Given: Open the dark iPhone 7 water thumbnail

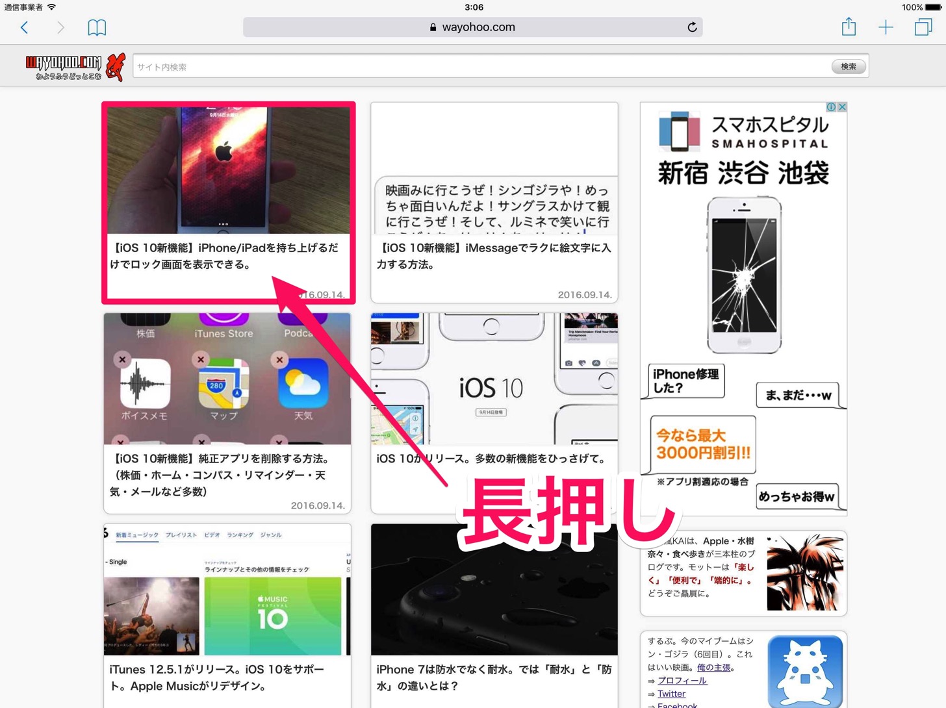Looking at the screenshot, I should tap(494, 590).
